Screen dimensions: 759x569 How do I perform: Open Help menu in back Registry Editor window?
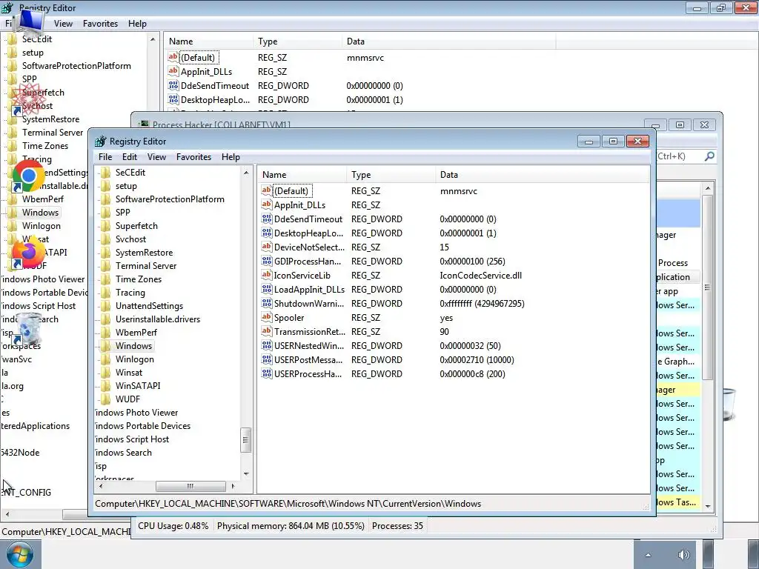click(x=137, y=23)
